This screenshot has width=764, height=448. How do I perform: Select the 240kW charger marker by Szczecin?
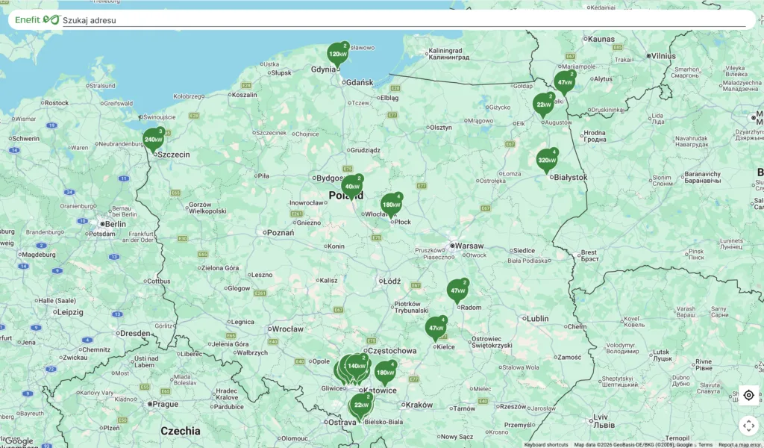(153, 140)
